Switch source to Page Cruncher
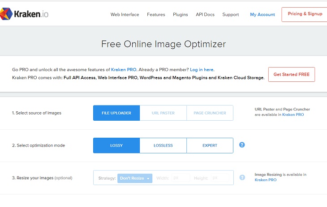Image resolution: width=327 pixels, height=207 pixels. point(210,113)
